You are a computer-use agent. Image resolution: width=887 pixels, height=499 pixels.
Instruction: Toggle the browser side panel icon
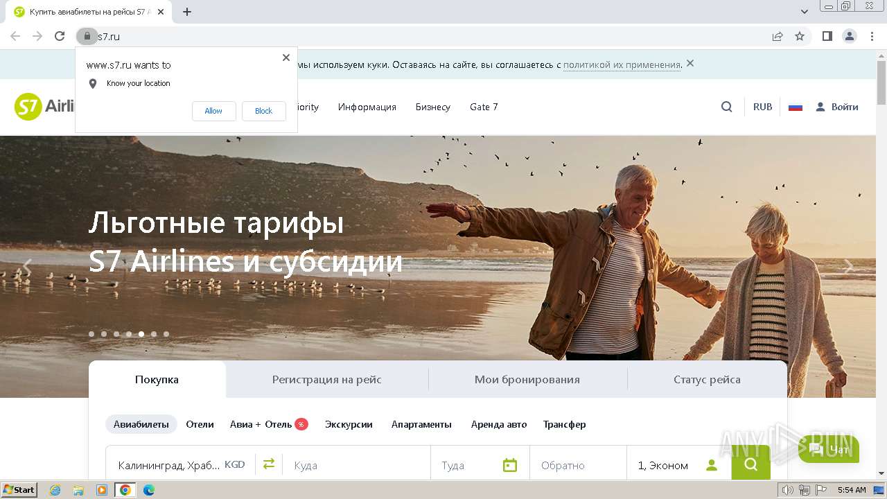(x=827, y=36)
